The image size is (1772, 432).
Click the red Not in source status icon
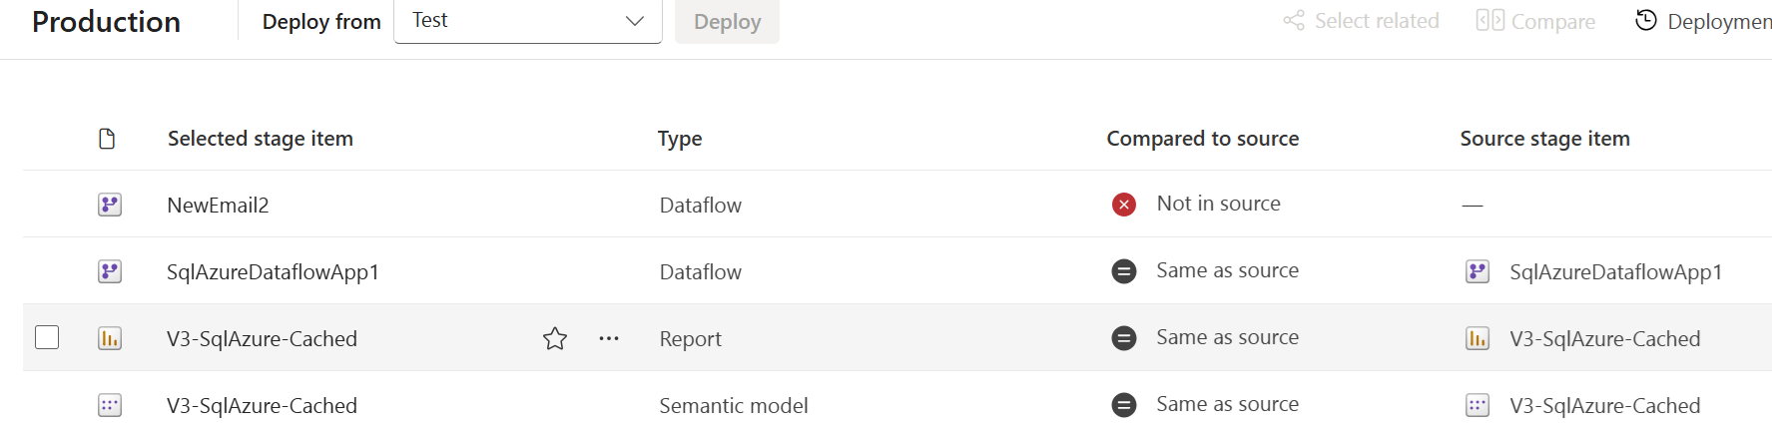(x=1124, y=205)
